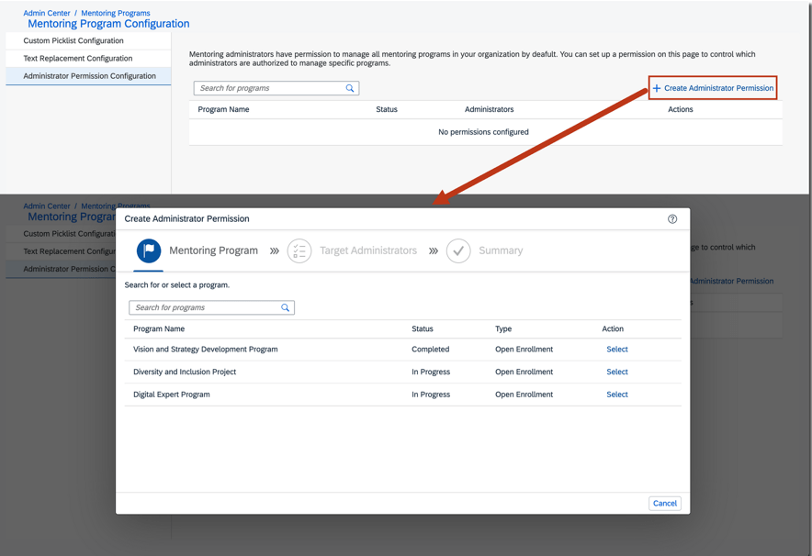The height and width of the screenshot is (556, 812).
Task: Click the search magnifier icon on top page
Action: 350,89
